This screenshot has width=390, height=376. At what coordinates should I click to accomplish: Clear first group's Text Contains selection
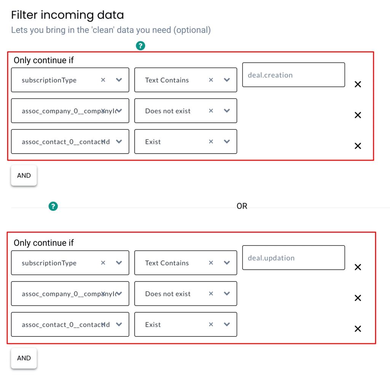click(x=211, y=80)
